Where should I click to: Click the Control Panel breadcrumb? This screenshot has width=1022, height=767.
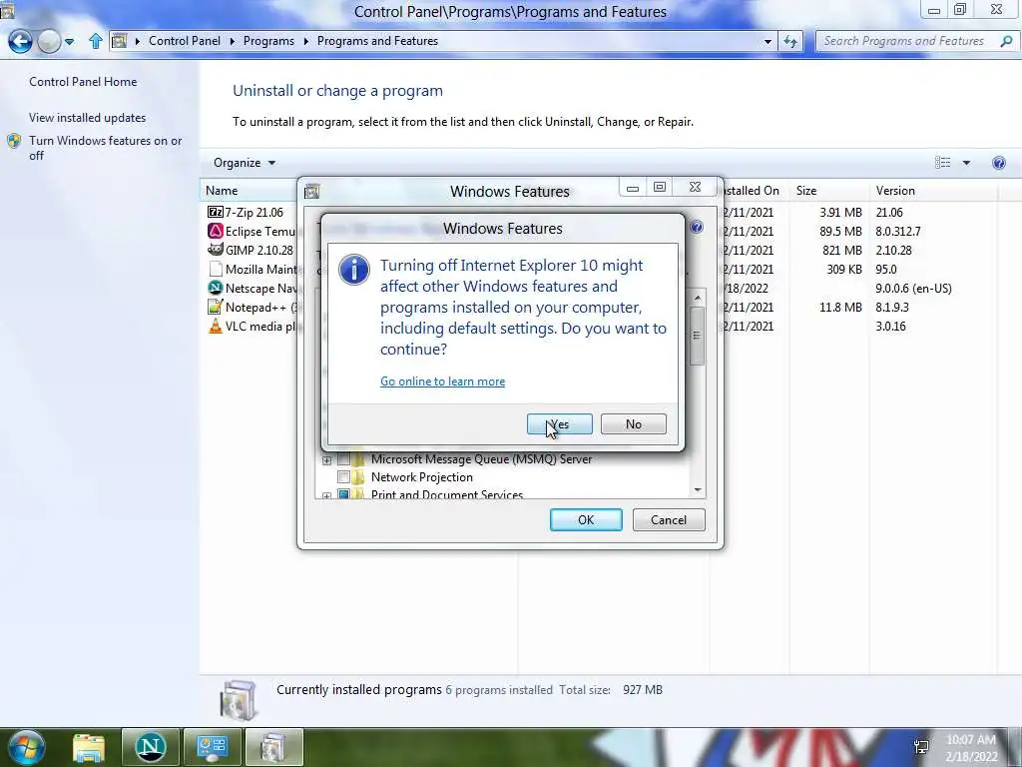[185, 40]
